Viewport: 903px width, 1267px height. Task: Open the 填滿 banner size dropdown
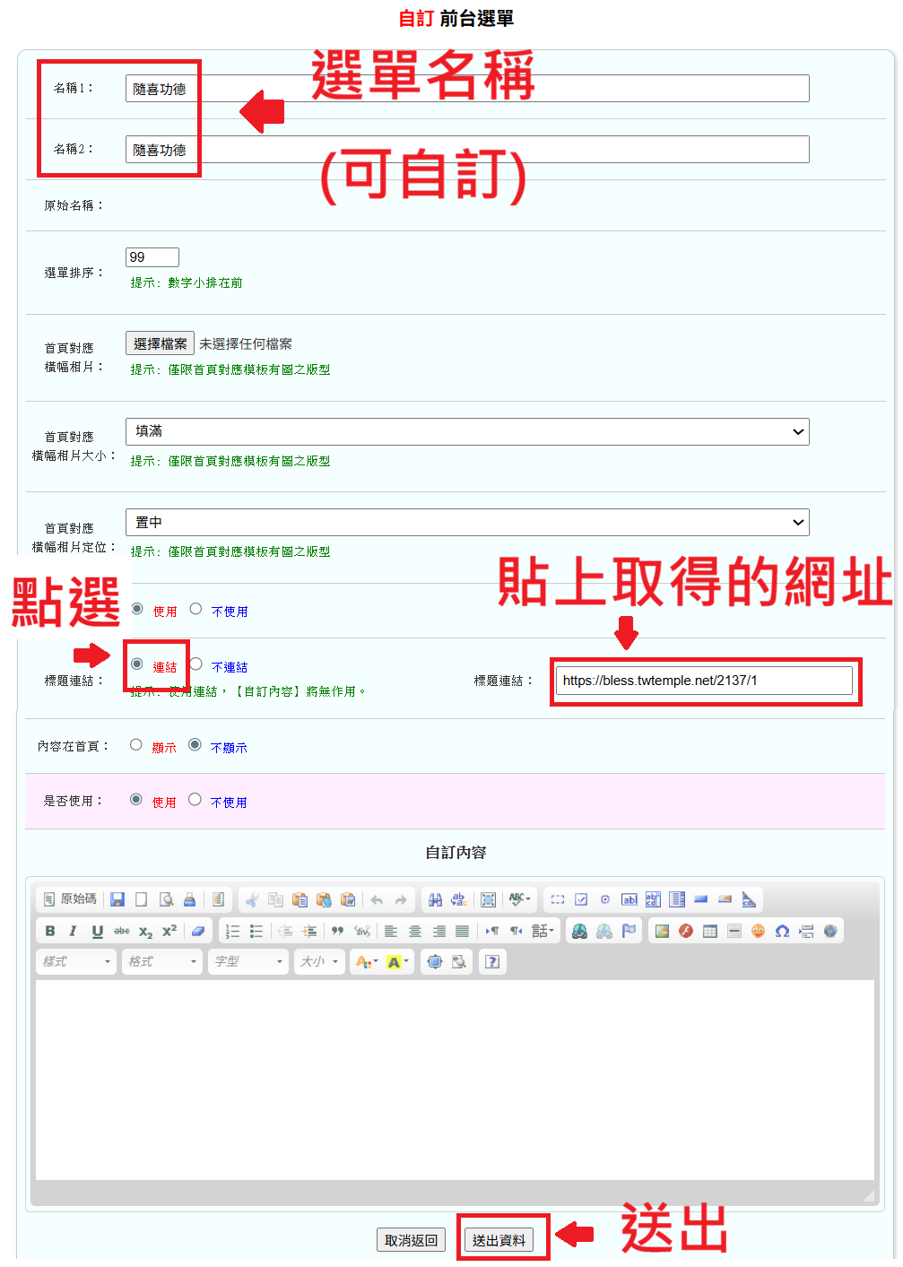(x=466, y=431)
